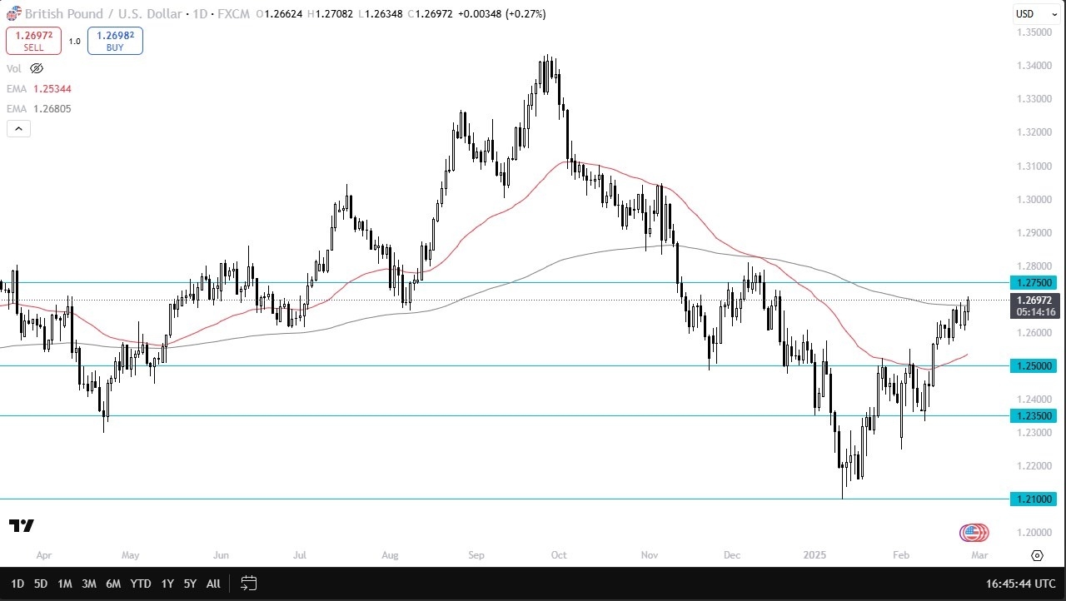Open the go to date calendar icon
Screen dimensions: 1066x601
248,584
